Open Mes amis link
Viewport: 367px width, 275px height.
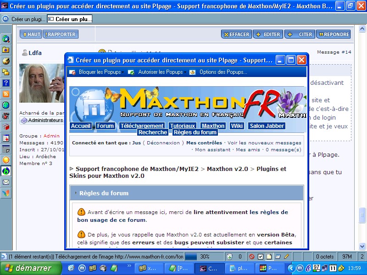pyautogui.click(x=248, y=150)
